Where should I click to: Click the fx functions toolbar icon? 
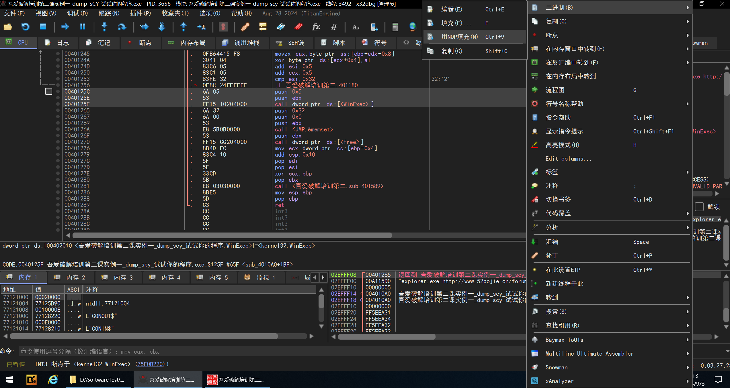pos(316,27)
